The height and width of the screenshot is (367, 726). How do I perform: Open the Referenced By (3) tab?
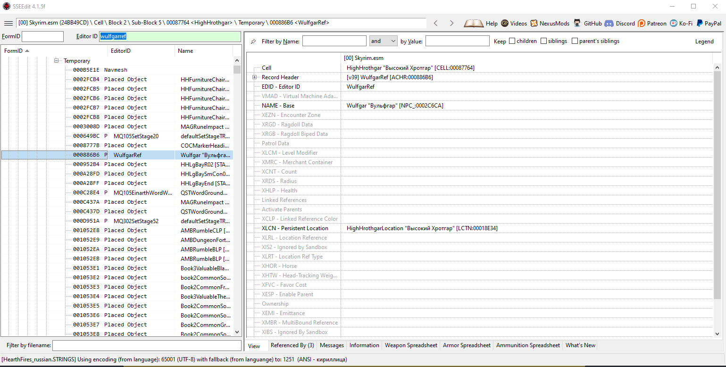[x=292, y=345]
